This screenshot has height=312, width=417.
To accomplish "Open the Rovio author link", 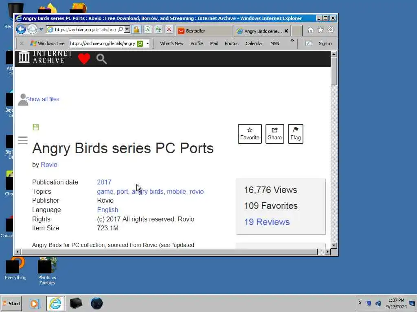I will (x=49, y=165).
